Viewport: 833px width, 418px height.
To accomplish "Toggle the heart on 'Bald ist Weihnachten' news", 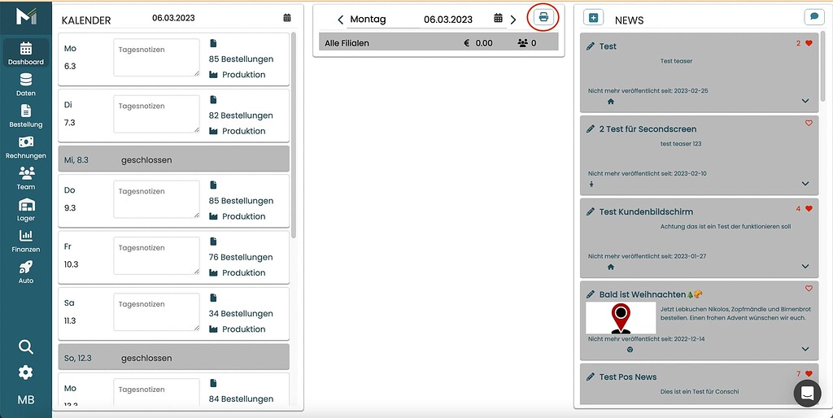I will click(x=809, y=289).
